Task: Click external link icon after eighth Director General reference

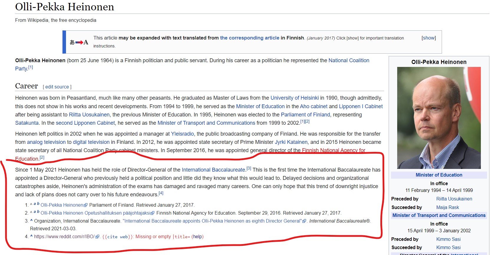Action: 304,221
